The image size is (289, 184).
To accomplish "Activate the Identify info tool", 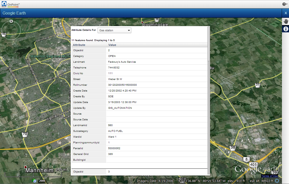I will [x=285, y=29].
